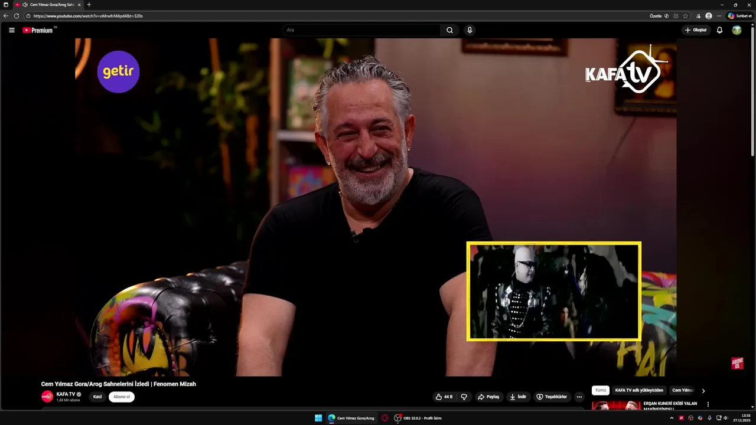
Task: Click the Katıl join button
Action: (x=97, y=397)
